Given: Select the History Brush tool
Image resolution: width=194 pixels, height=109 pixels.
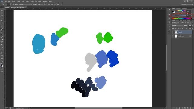Looking at the screenshot, I should pos(2,34).
